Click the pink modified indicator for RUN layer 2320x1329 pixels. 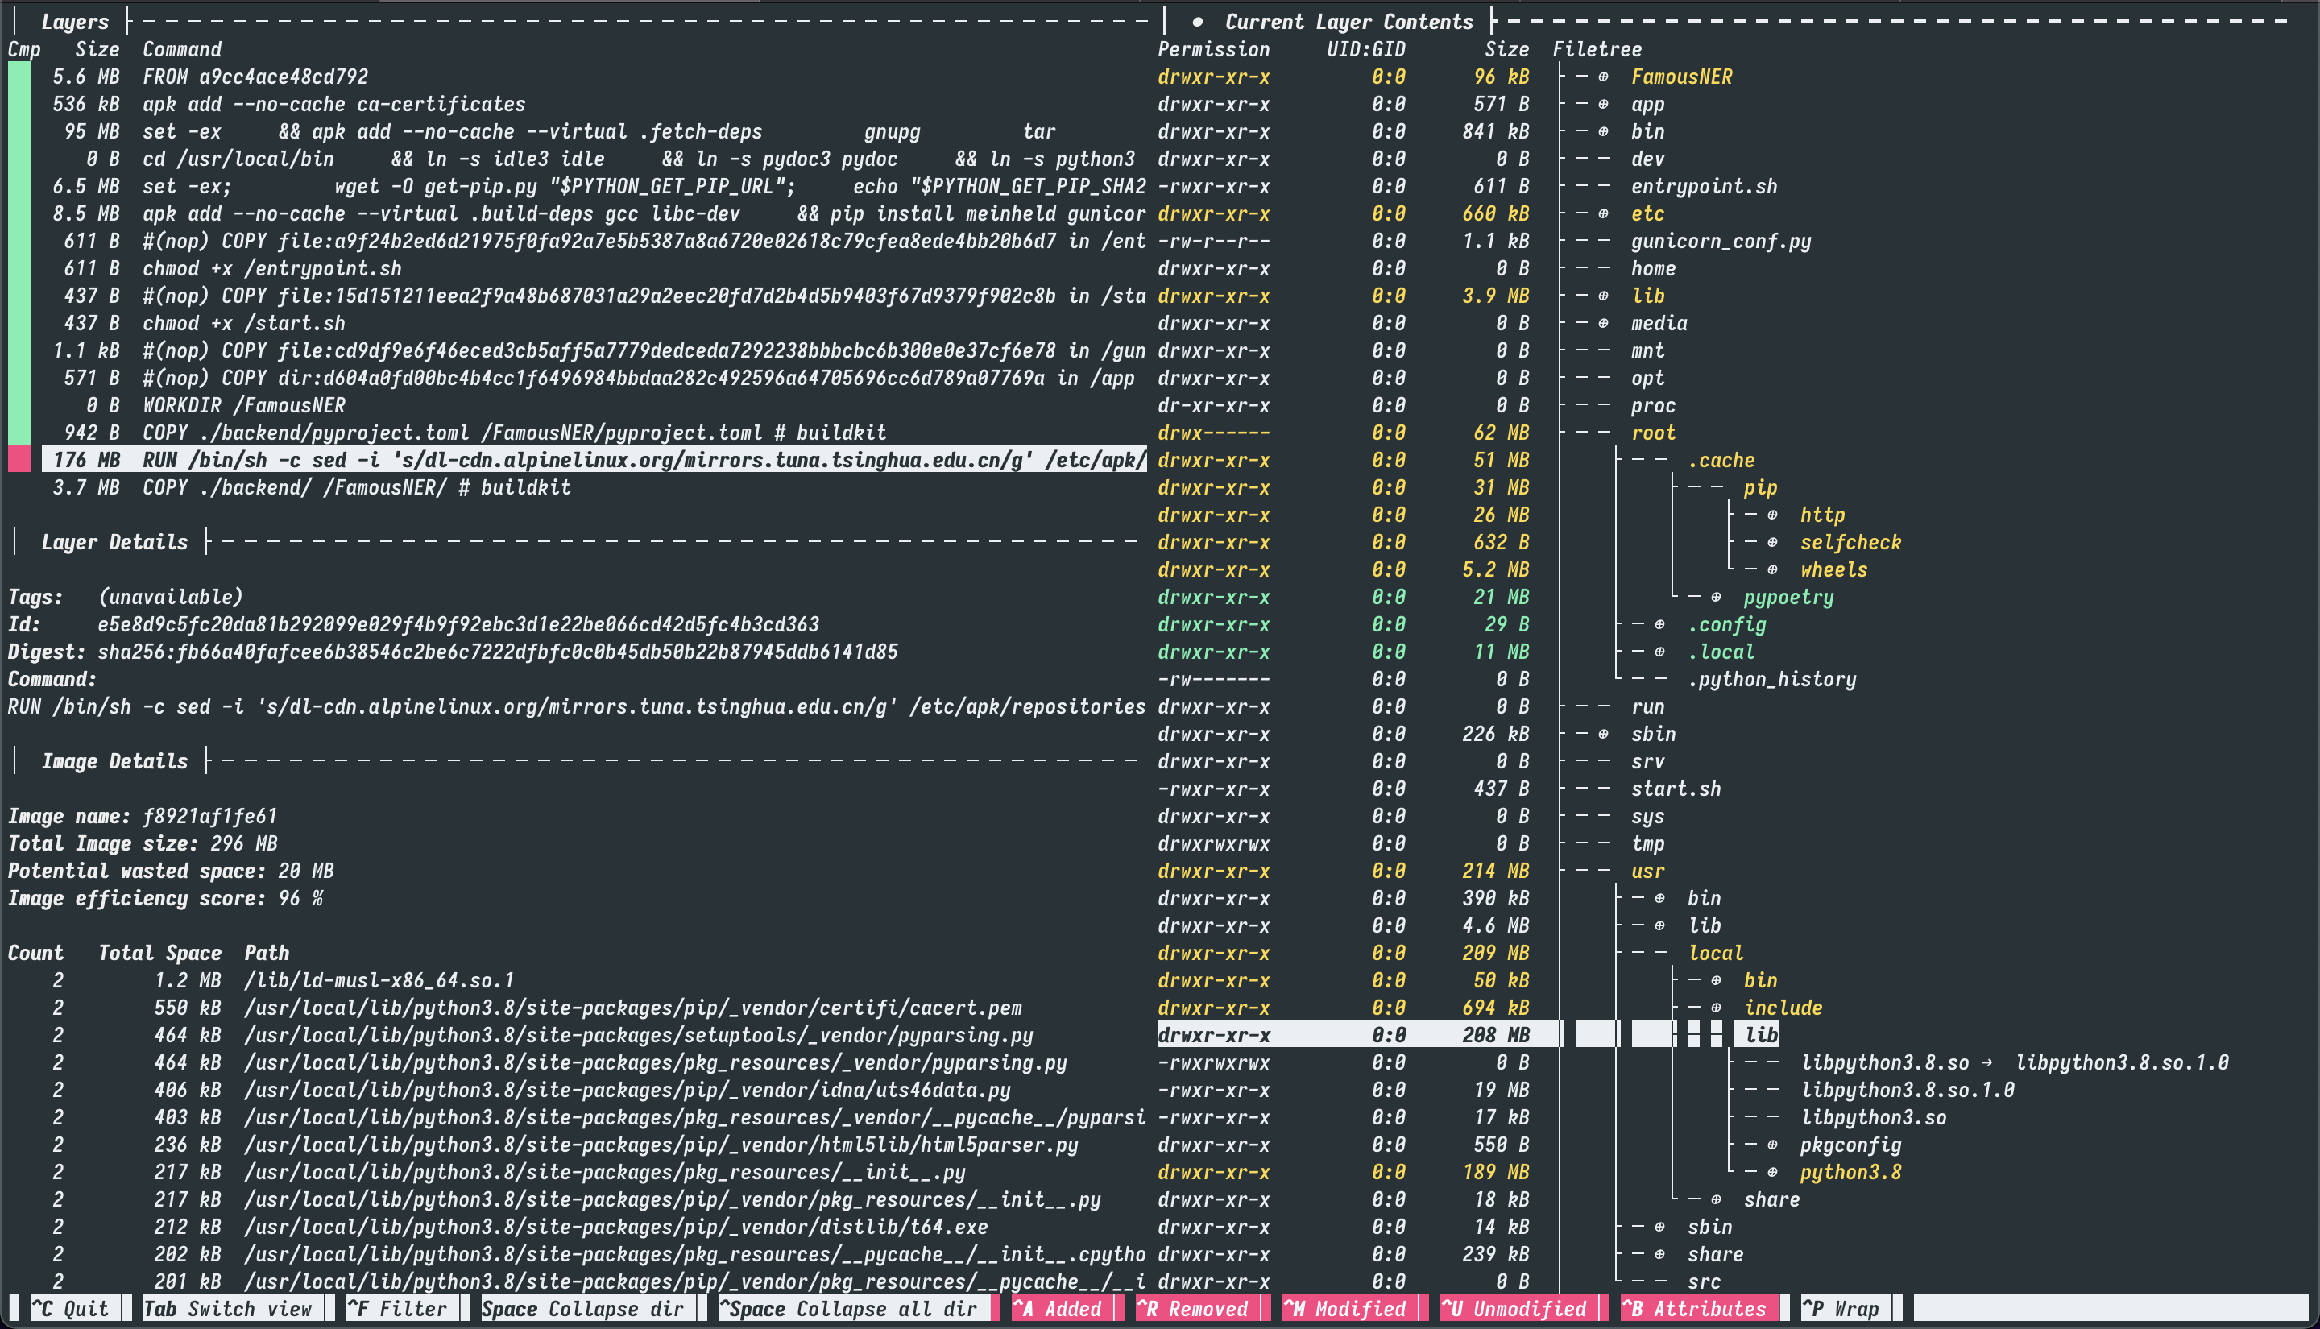point(19,459)
